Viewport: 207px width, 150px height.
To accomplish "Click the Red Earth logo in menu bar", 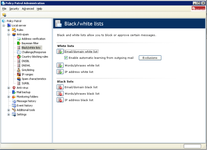I will coord(198,9).
